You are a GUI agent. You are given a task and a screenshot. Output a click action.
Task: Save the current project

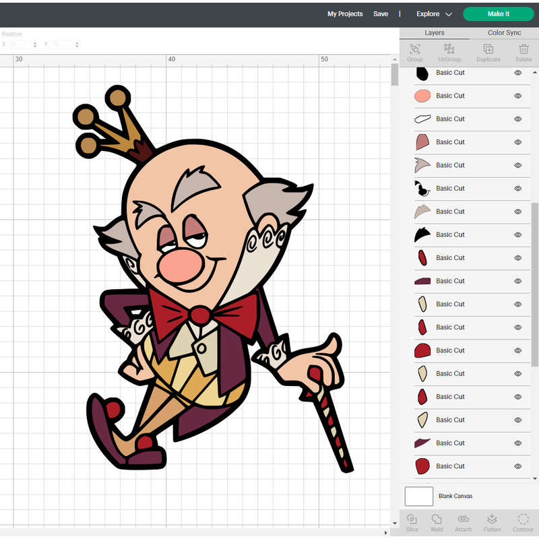point(381,13)
